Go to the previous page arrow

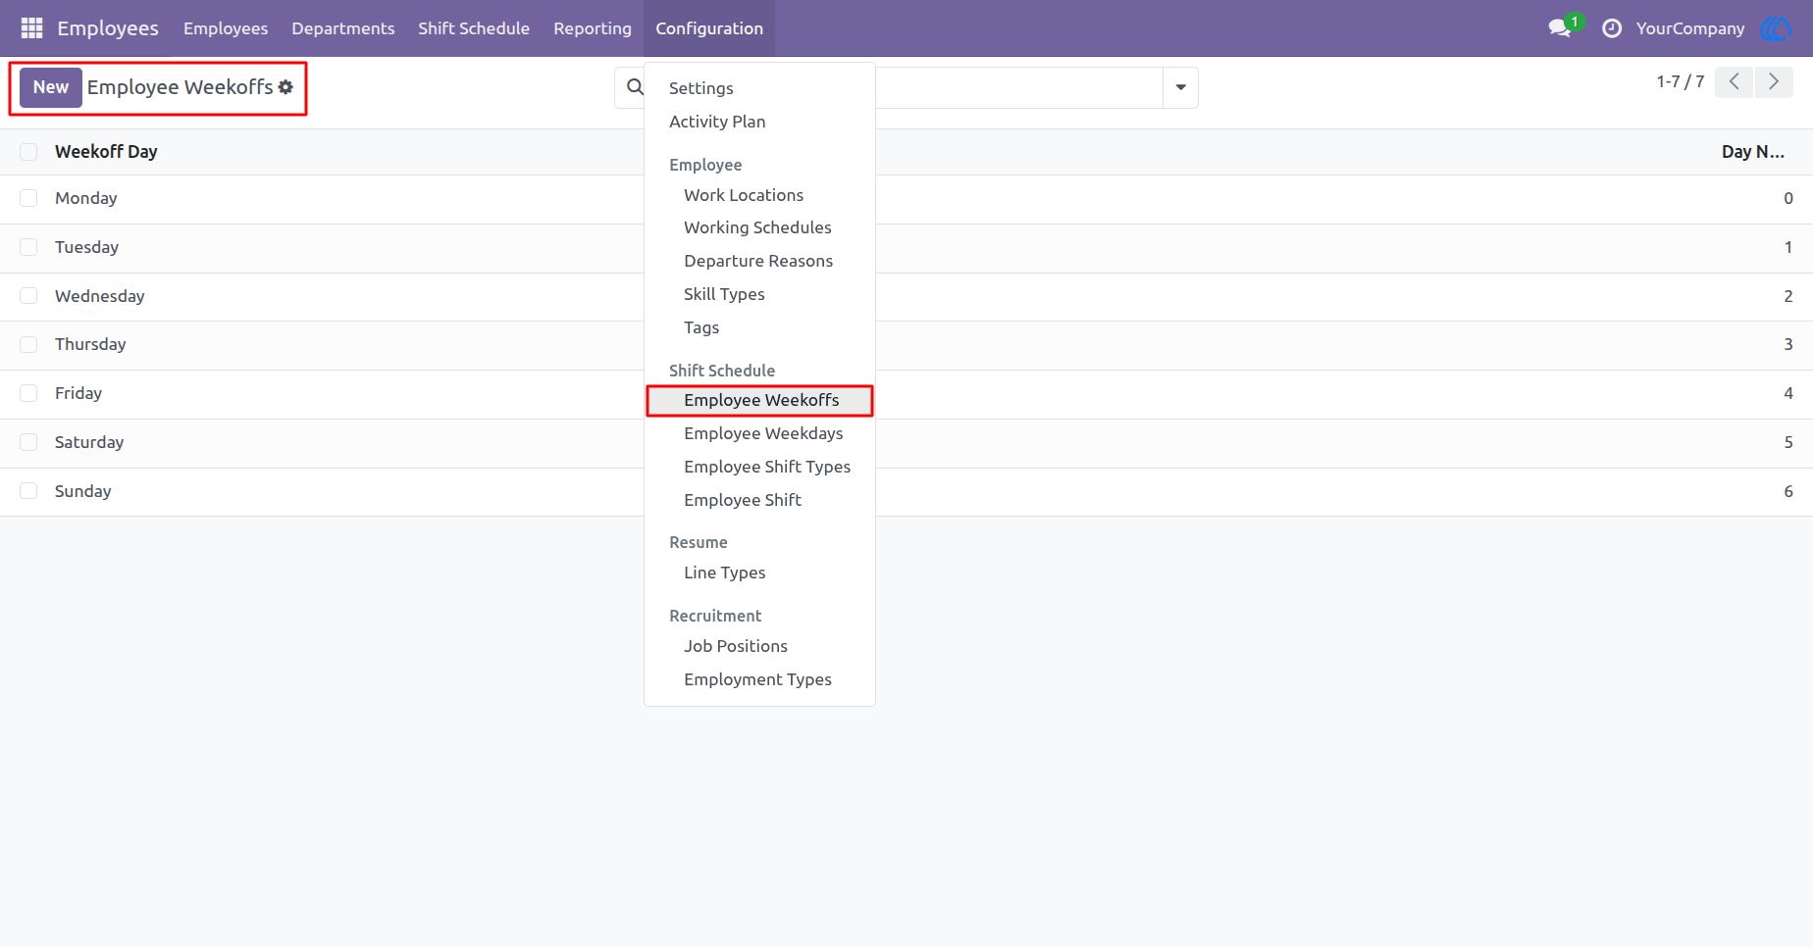1735,82
